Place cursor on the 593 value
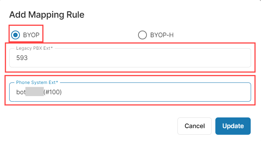The height and width of the screenshot is (141, 261). (22, 58)
